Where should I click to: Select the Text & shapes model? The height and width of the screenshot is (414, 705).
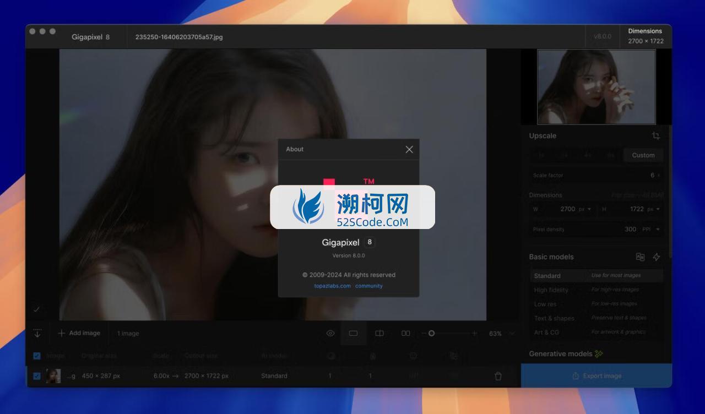596,318
